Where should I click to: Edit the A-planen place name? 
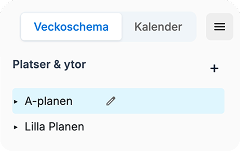click(111, 101)
